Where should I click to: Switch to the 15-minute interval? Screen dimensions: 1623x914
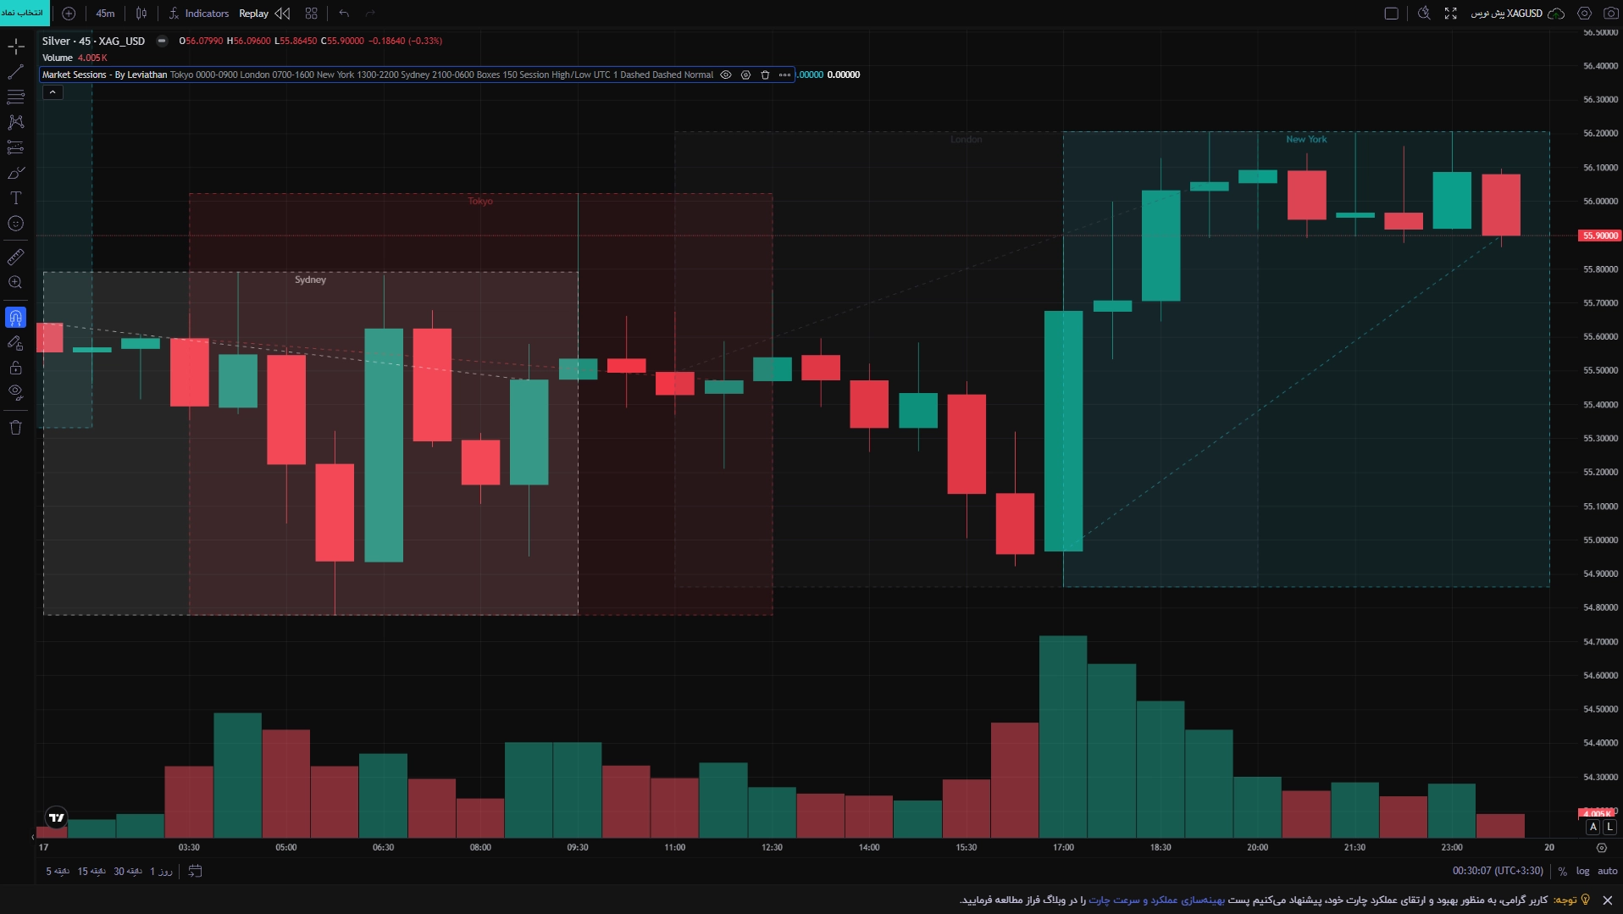pos(91,871)
